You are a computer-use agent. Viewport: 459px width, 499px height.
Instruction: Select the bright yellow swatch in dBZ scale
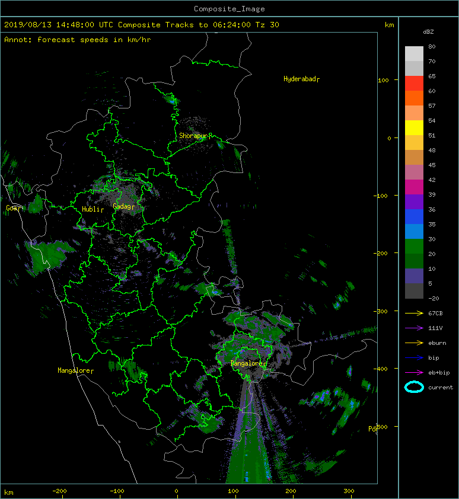(x=414, y=127)
